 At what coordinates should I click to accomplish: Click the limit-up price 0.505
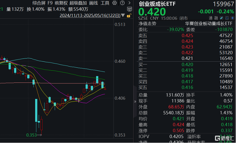178,131
